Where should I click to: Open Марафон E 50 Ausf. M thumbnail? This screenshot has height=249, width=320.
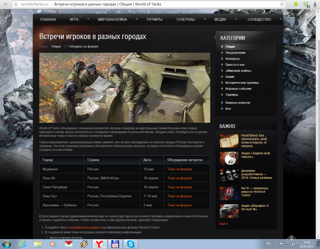(x=229, y=211)
